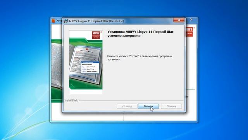Click the ABBYY logo in background window
The width and height of the screenshot is (248, 140).
(189, 32)
